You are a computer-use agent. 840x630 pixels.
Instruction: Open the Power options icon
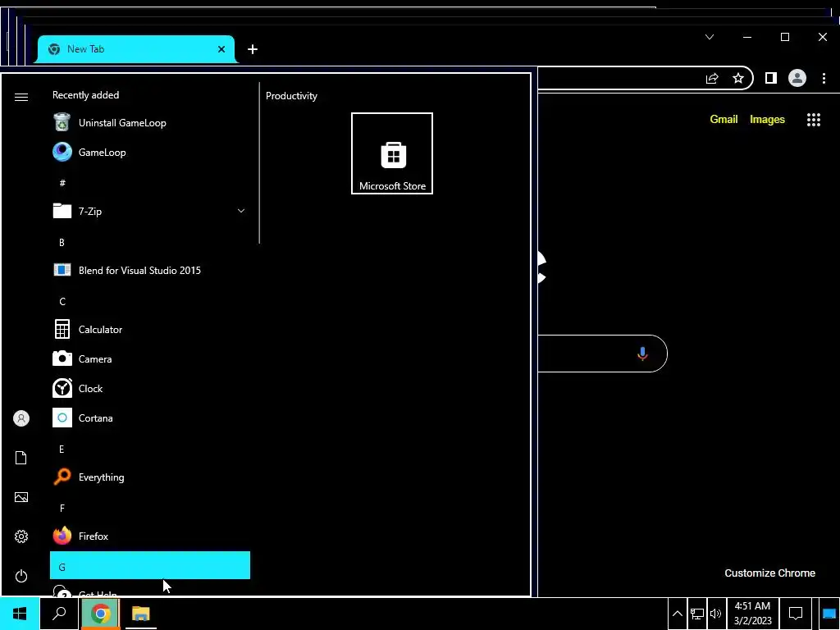tap(21, 576)
